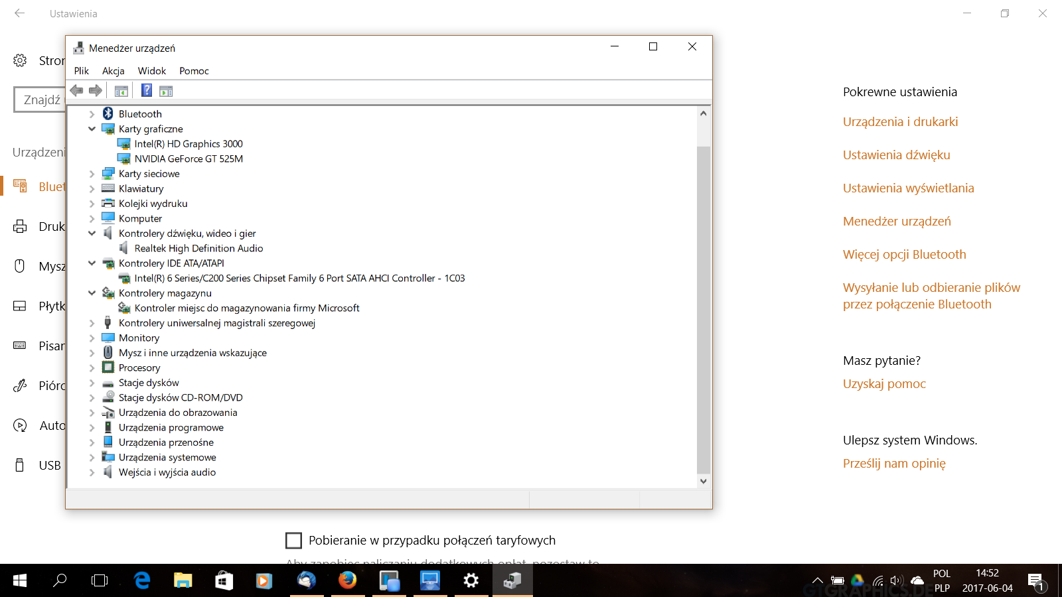This screenshot has height=597, width=1062.
Task: Click the Monitory display icon
Action: (108, 338)
